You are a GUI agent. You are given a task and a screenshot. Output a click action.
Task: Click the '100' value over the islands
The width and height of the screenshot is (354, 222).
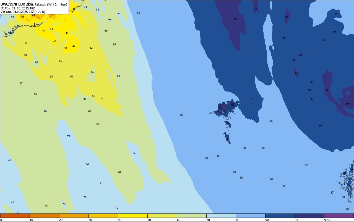point(220,109)
